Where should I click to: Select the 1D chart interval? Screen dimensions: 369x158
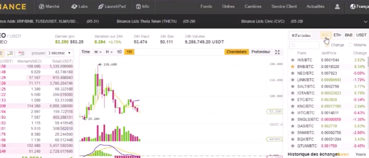tap(120, 52)
